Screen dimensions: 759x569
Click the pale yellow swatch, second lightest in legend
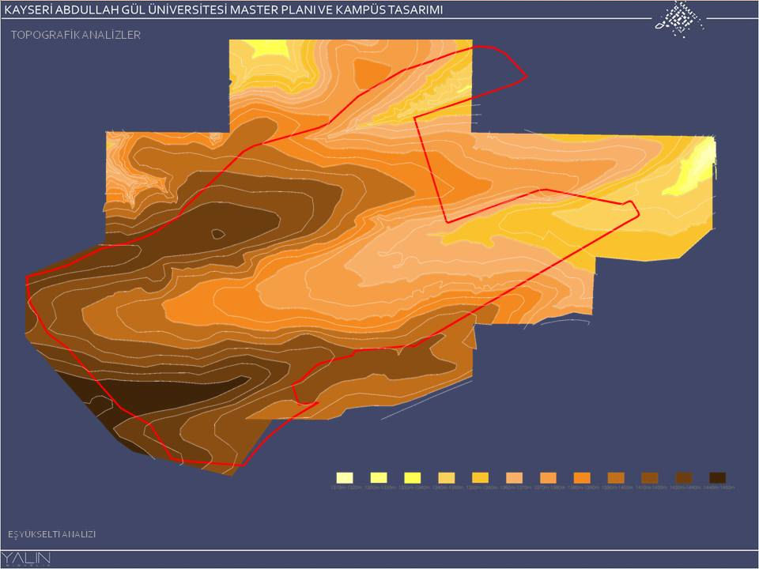click(378, 477)
